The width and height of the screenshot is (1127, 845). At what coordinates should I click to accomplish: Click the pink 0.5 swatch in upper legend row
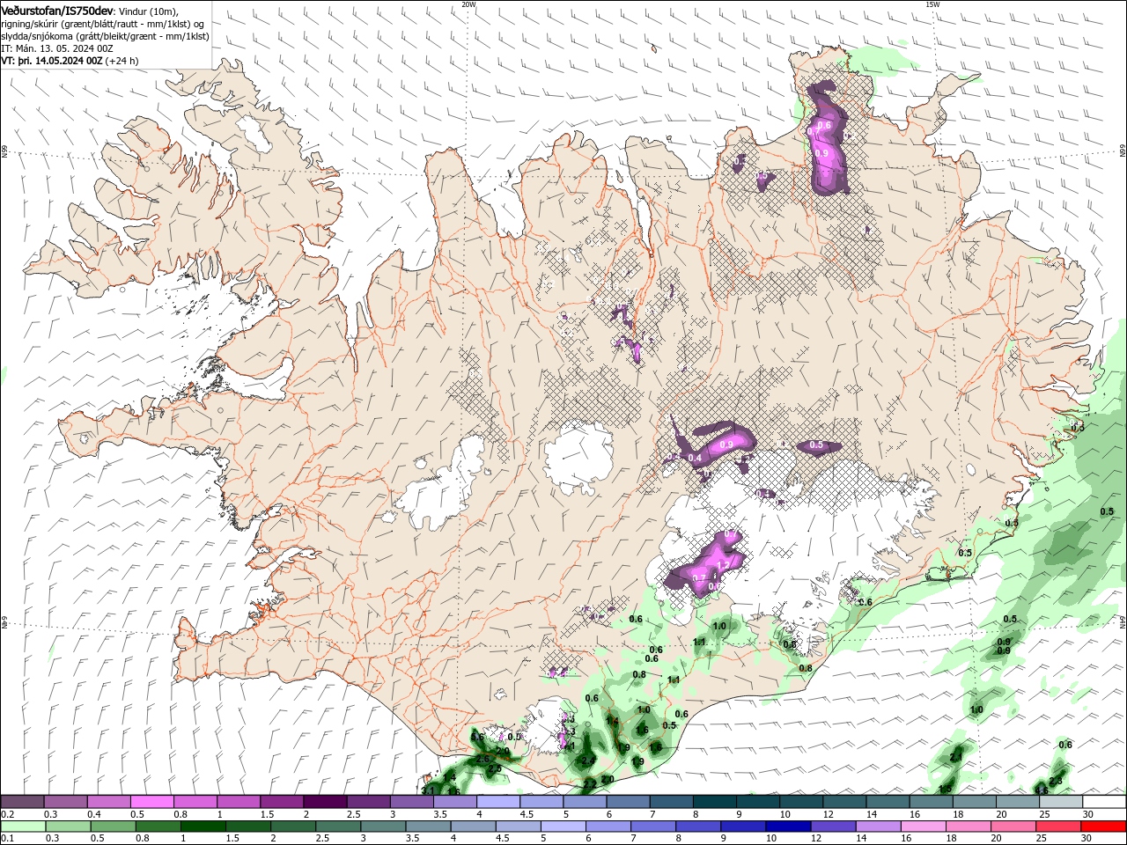pyautogui.click(x=151, y=801)
